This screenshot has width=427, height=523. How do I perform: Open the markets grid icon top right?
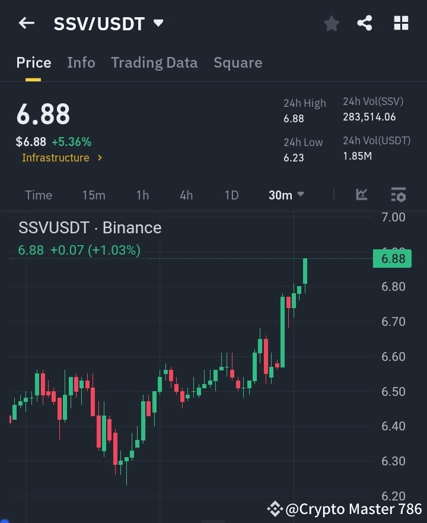point(401,23)
